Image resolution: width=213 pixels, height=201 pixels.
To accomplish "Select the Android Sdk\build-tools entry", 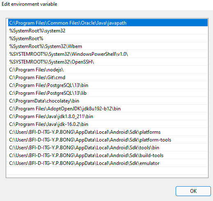I will pos(108,155).
